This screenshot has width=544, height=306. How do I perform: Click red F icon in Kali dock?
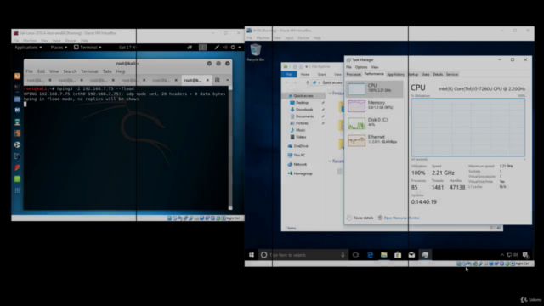click(x=17, y=167)
